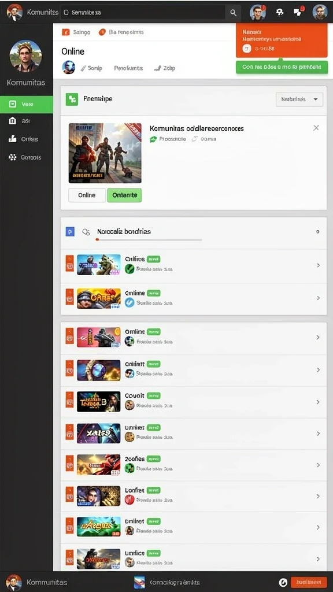Click the search icon beside Noiccalz bondrias

[86, 232]
